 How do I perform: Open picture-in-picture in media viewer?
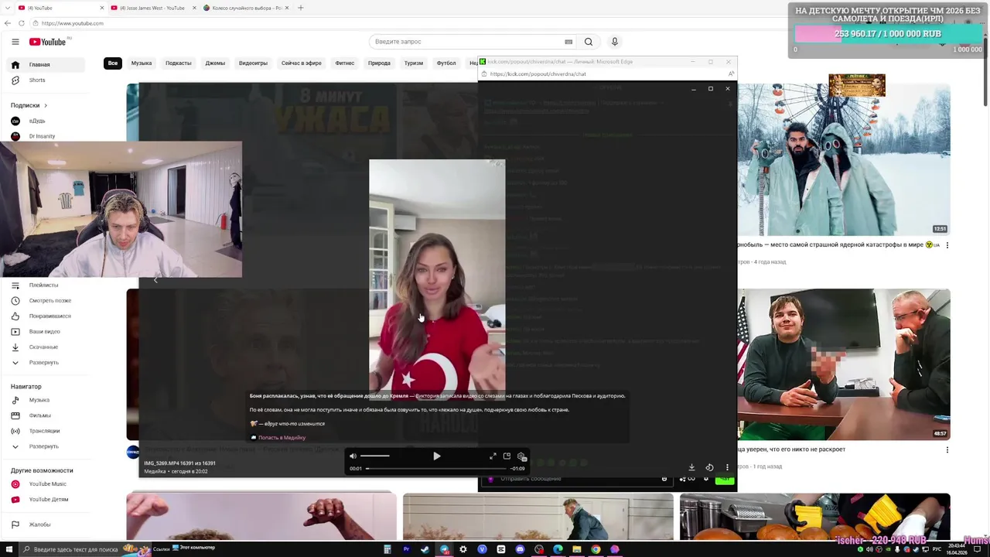[x=507, y=456]
